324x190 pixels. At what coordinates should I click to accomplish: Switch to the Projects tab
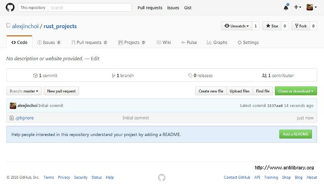[131, 42]
